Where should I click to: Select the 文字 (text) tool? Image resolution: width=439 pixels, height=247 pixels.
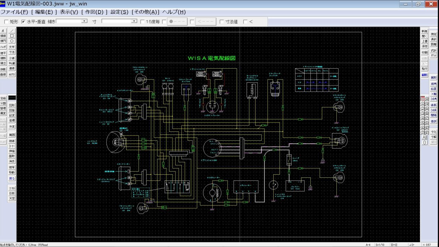click(x=12, y=47)
